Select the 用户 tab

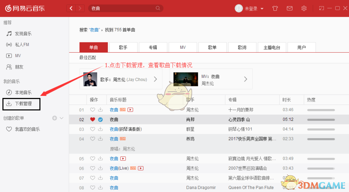coord(302,47)
